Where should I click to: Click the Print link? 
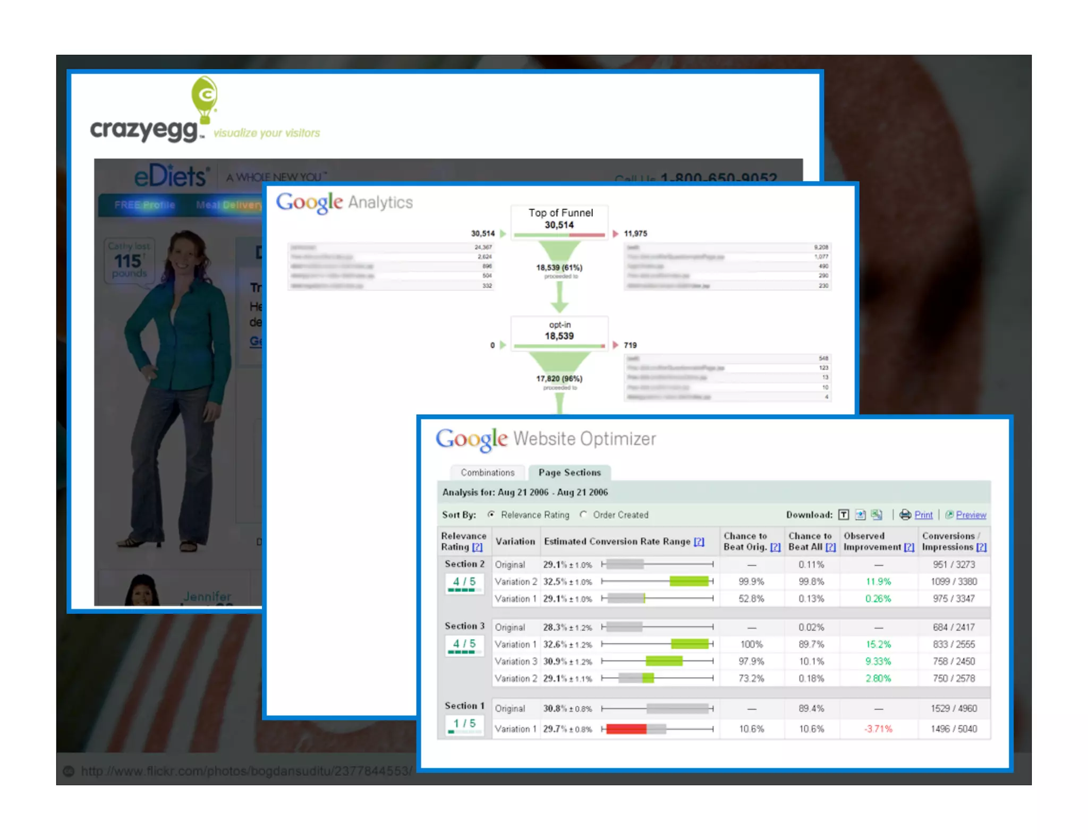click(x=923, y=515)
